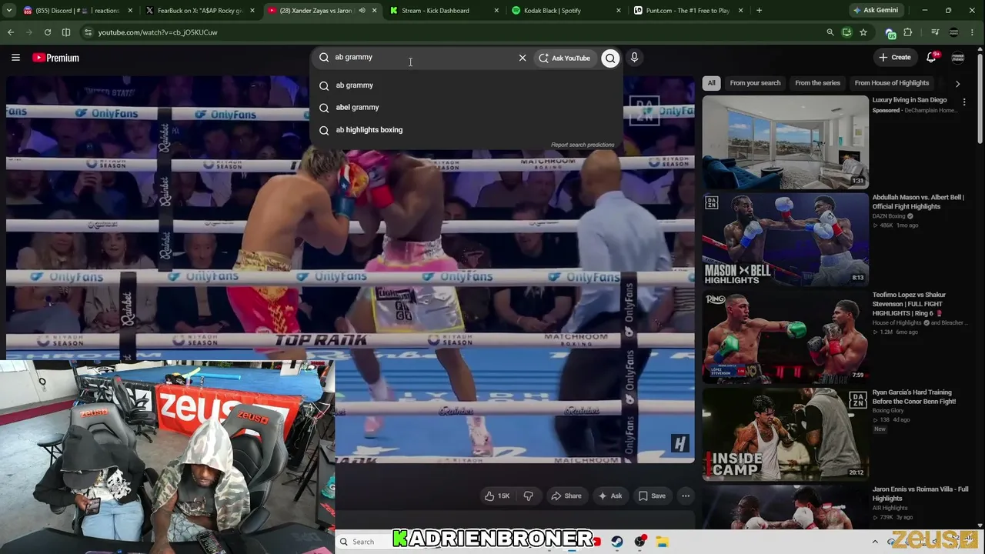The height and width of the screenshot is (554, 985).
Task: Go to YouTube Premium home logo
Action: point(56,58)
